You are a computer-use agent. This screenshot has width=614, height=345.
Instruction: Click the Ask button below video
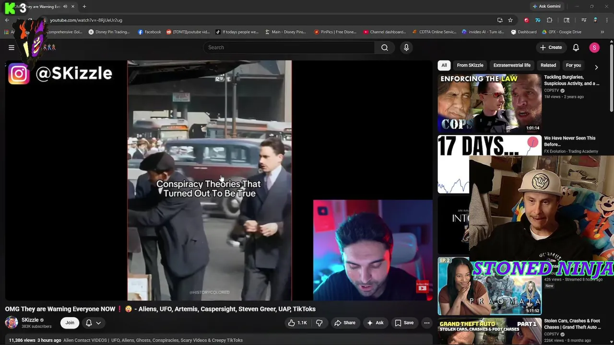[375, 323]
